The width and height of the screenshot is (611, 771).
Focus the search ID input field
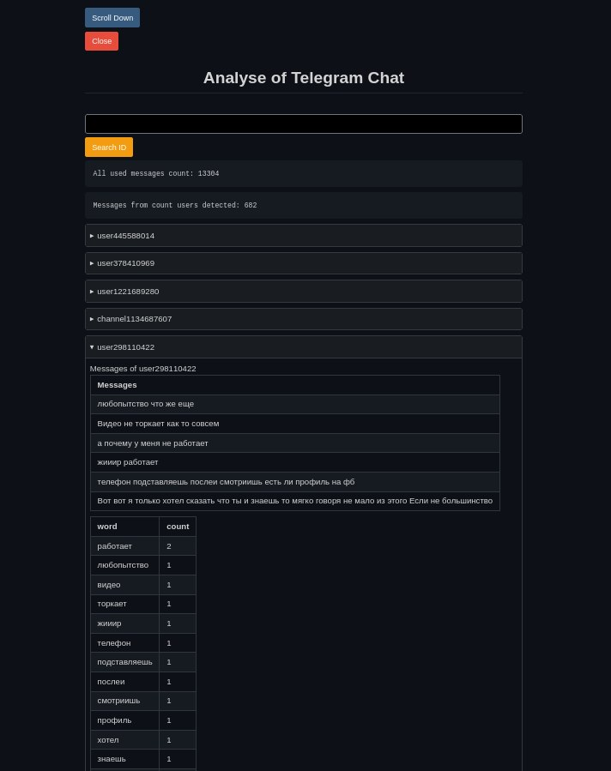pyautogui.click(x=303, y=124)
